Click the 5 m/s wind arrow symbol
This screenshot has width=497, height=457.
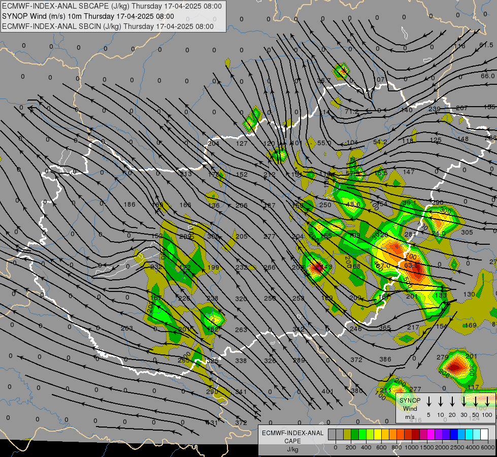pyautogui.click(x=429, y=401)
